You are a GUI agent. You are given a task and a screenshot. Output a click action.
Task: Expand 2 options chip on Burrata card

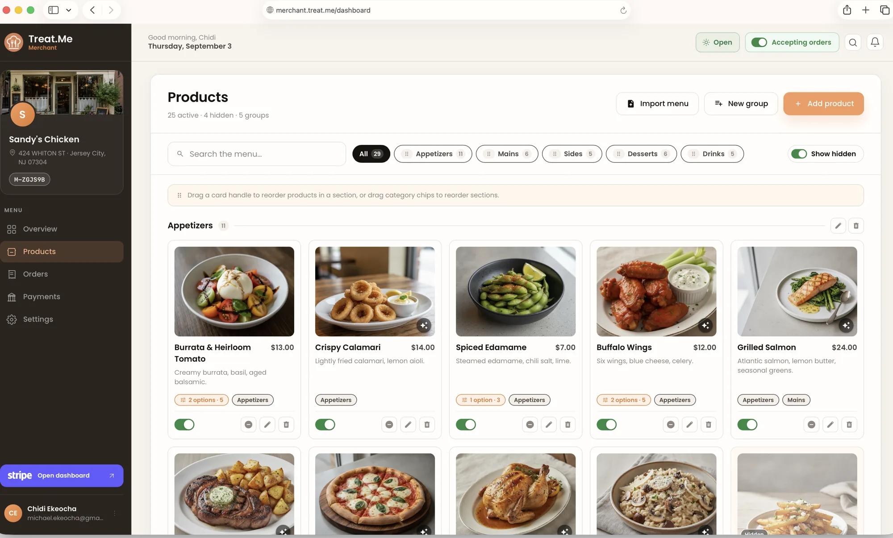click(x=201, y=400)
